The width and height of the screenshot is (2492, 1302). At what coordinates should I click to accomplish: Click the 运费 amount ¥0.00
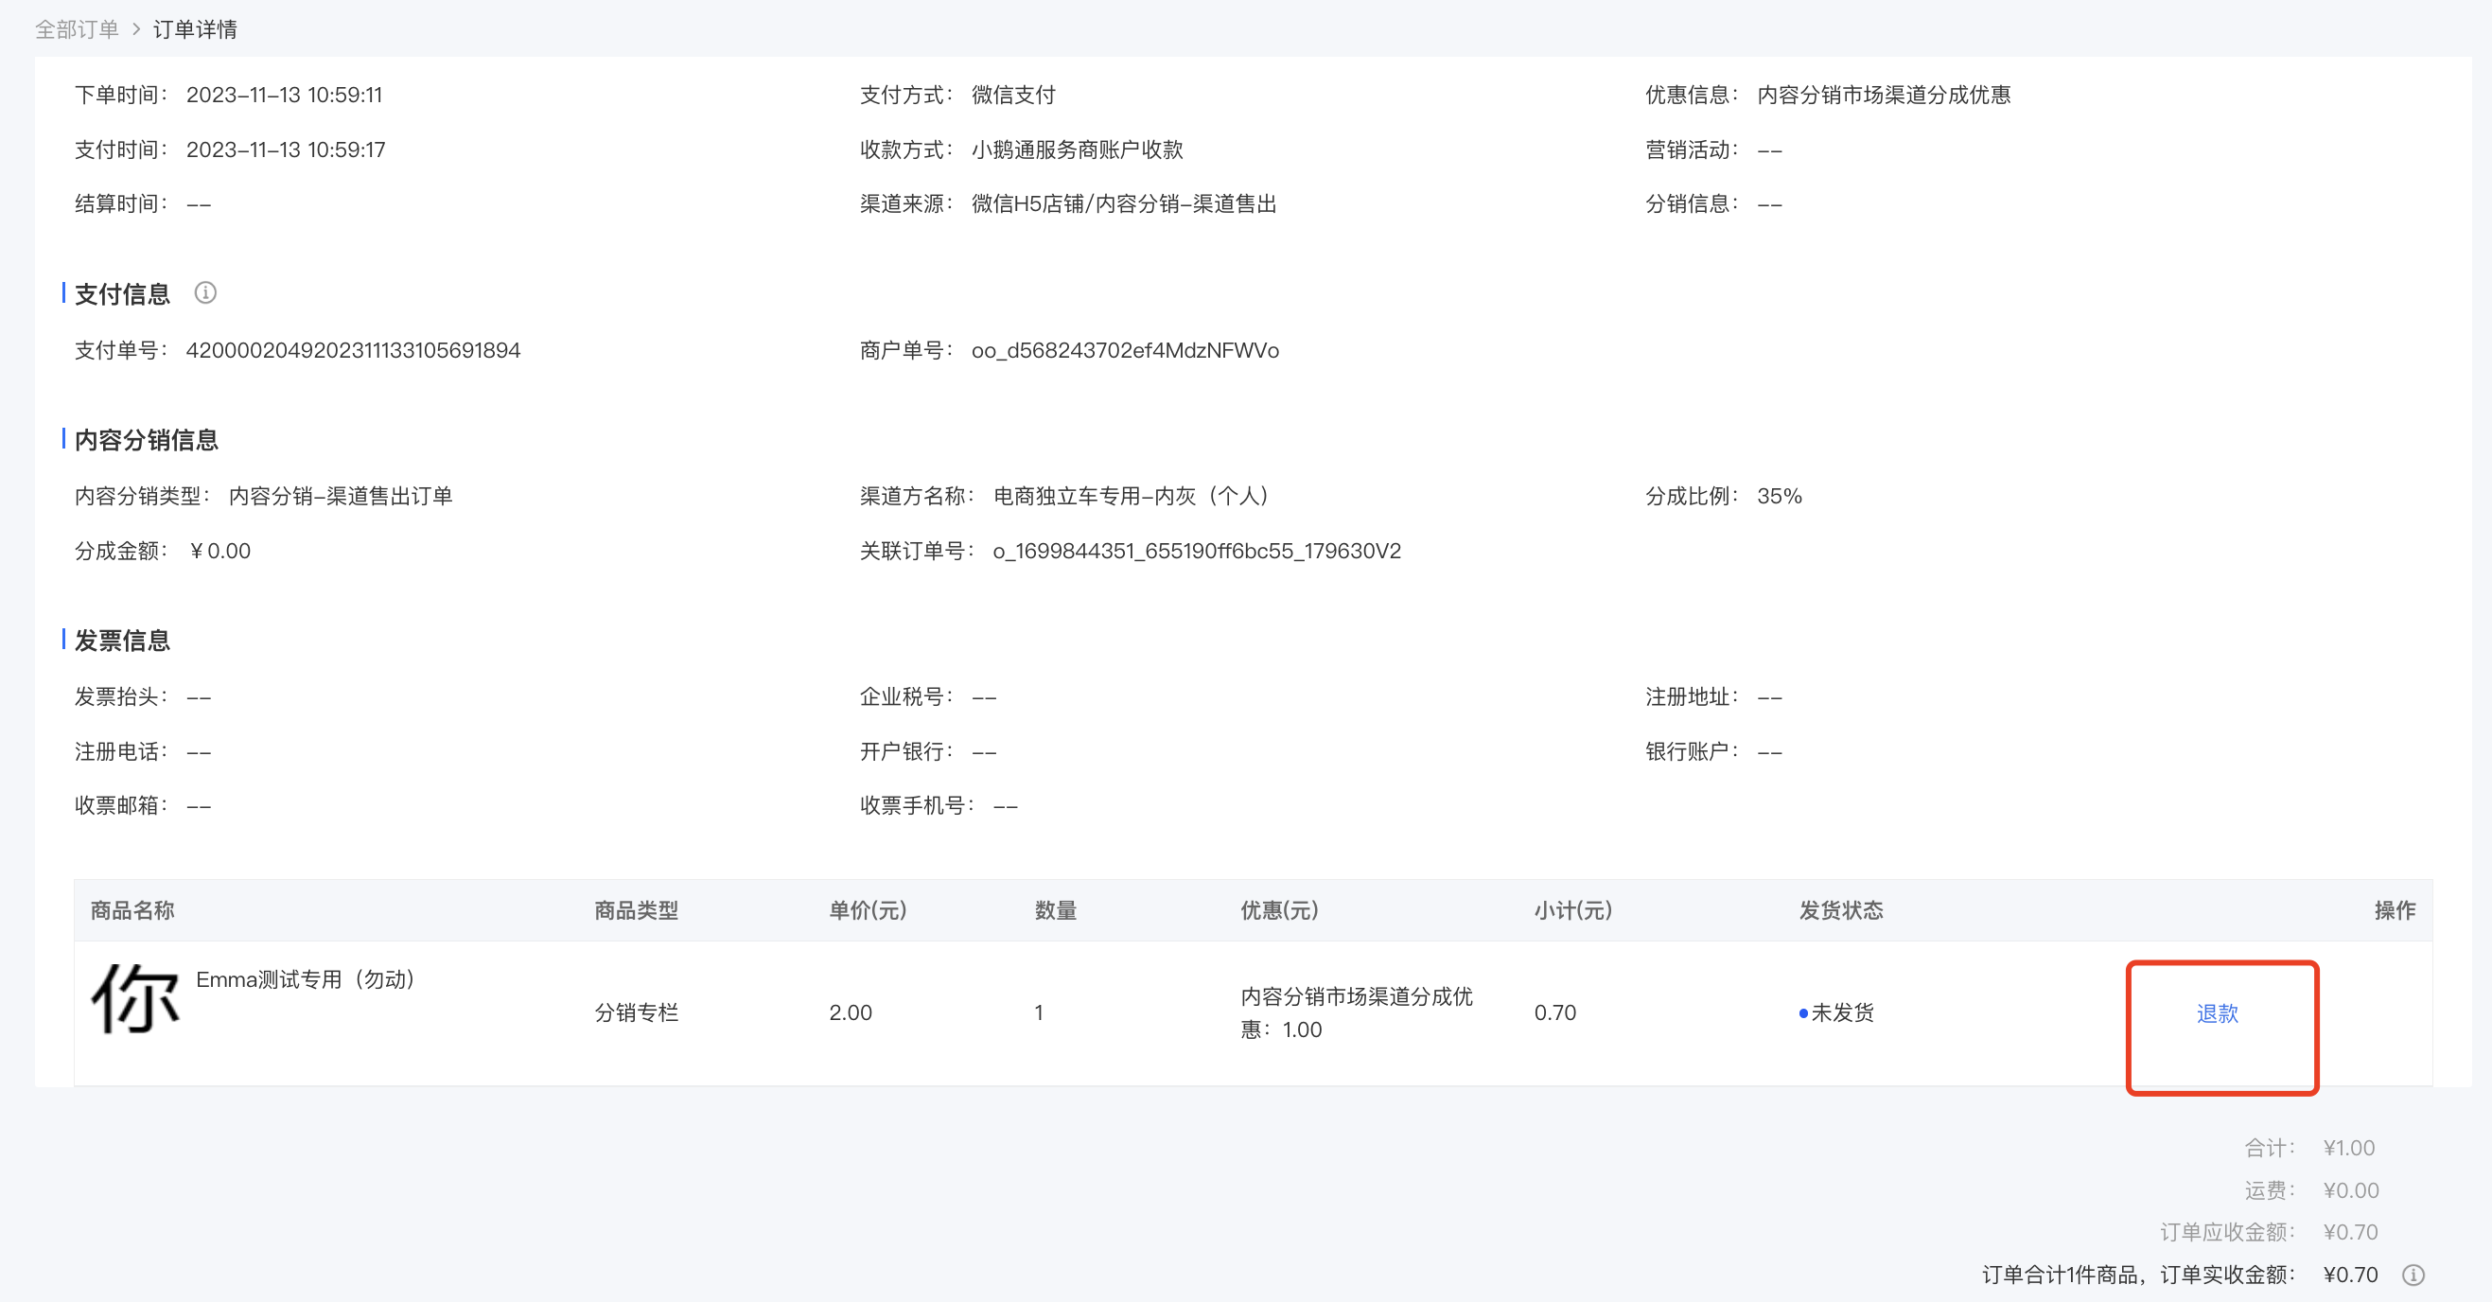pos(2351,1190)
